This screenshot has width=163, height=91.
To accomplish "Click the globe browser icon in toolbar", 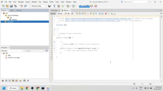I will pyautogui.click(x=49, y=6).
